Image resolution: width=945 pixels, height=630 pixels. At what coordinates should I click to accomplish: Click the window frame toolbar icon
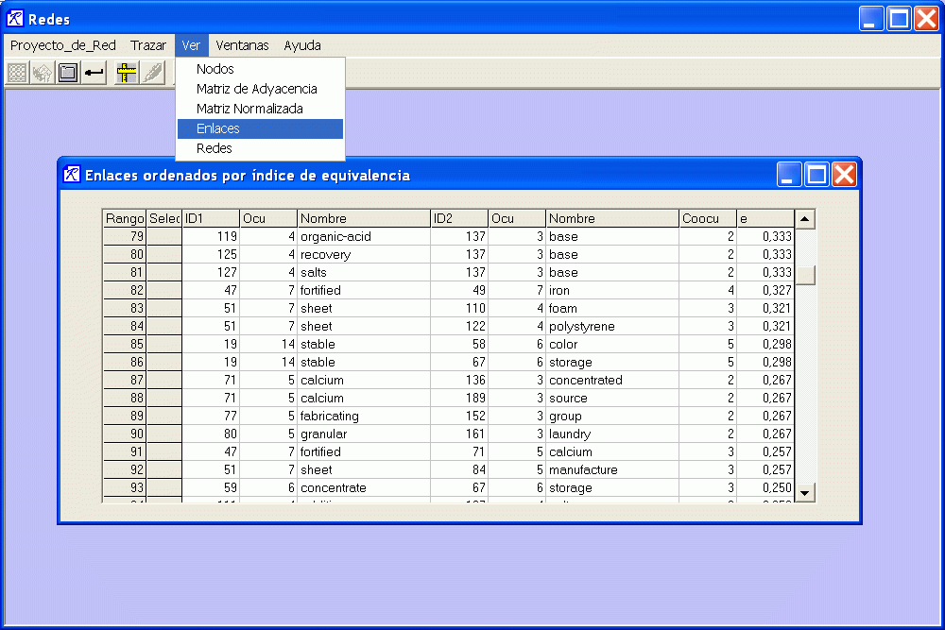pyautogui.click(x=68, y=73)
